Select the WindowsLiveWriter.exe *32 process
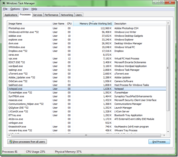This screenshot has width=178, height=157. (x=87, y=32)
